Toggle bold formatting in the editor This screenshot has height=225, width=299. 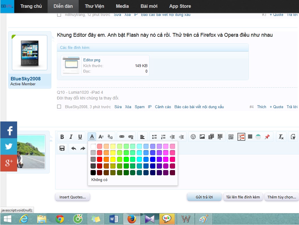point(62,137)
